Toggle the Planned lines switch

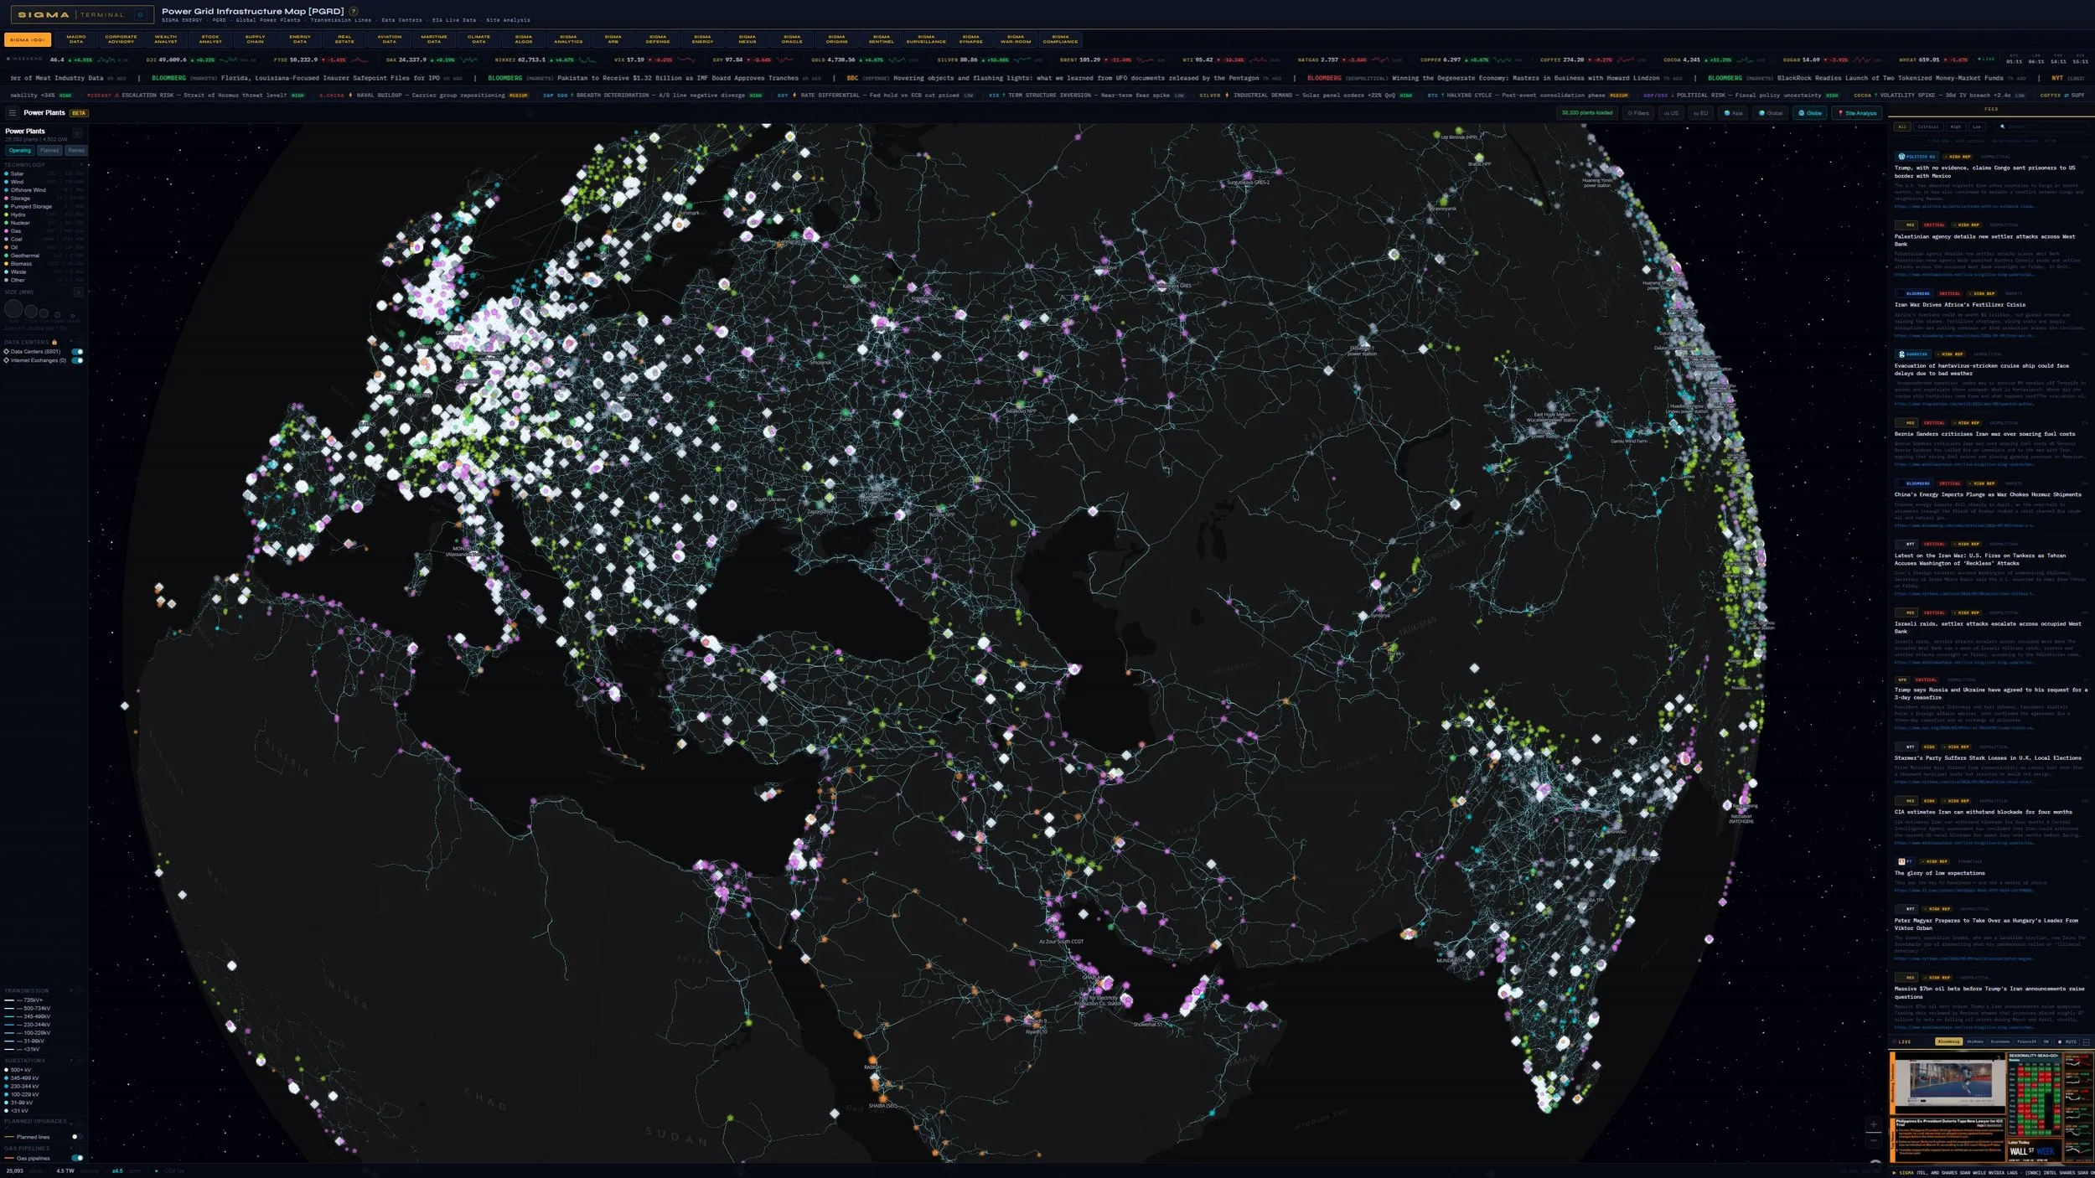[77, 1137]
